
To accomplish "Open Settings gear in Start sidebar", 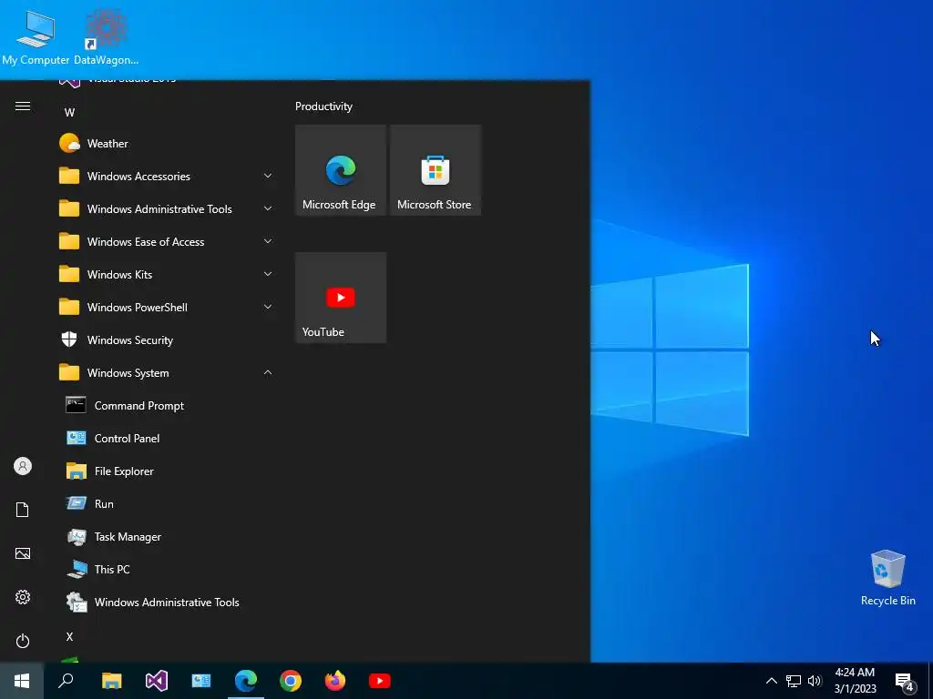I will [x=23, y=597].
